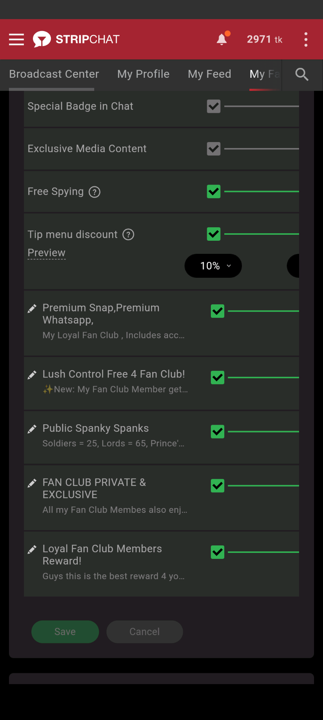This screenshot has width=323, height=720.
Task: Edit the Public Spanky Spanks perk
Action: tap(32, 429)
